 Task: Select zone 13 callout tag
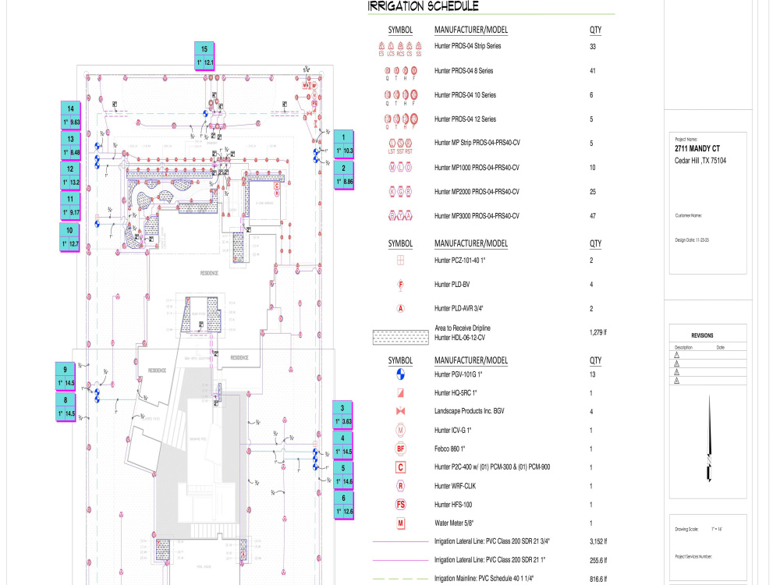71,145
